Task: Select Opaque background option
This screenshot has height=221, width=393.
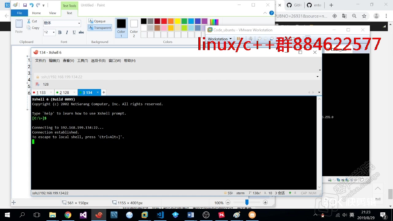Action: (x=97, y=21)
